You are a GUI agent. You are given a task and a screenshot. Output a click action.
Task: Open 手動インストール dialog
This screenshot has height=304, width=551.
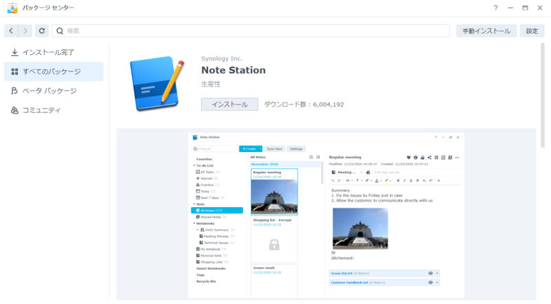coord(486,31)
